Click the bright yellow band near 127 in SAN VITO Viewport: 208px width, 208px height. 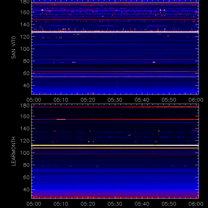click(115, 32)
